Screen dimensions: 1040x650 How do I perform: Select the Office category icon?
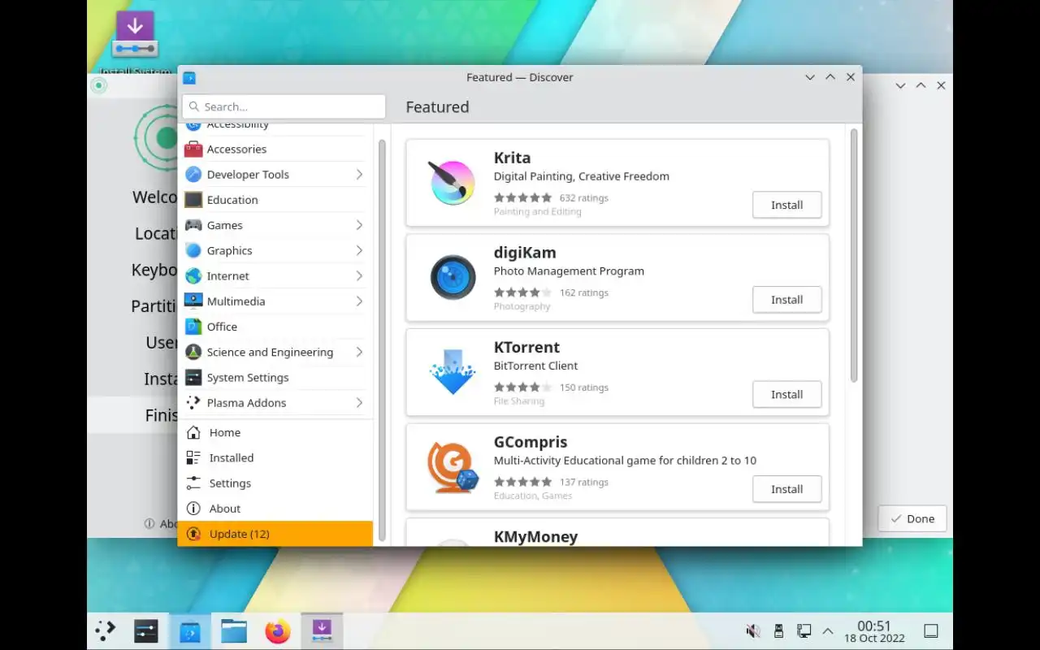tap(193, 327)
